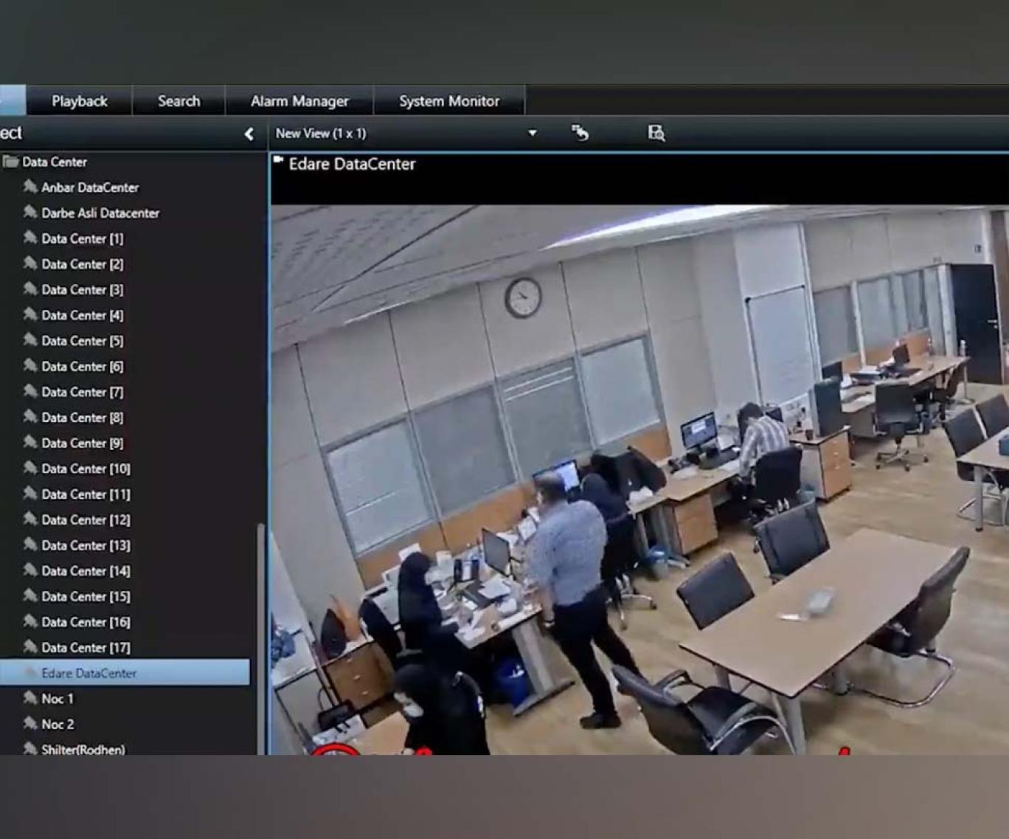The height and width of the screenshot is (839, 1009).
Task: Click camera icon beside Anbar DataCenter
Action: [30, 187]
